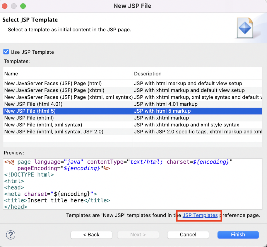Click the 'Insert title here' title line in preview
Screen dimensions: 267x247
click(57, 200)
